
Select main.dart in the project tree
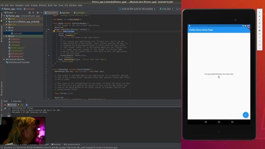(17, 33)
